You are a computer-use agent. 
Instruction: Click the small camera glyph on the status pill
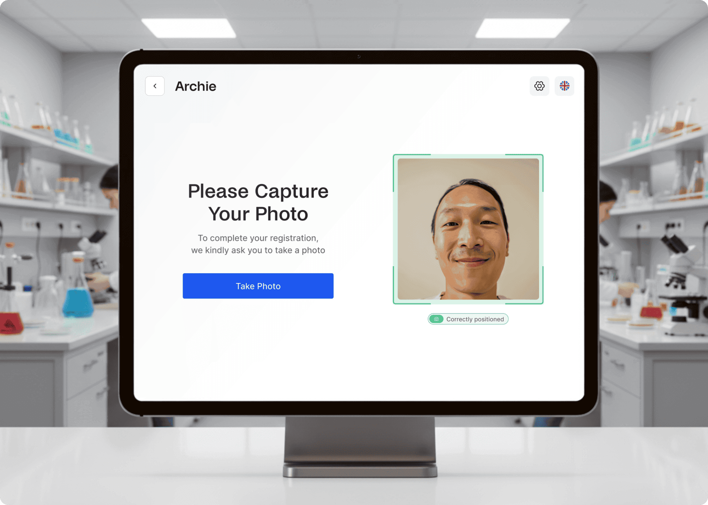pos(437,319)
